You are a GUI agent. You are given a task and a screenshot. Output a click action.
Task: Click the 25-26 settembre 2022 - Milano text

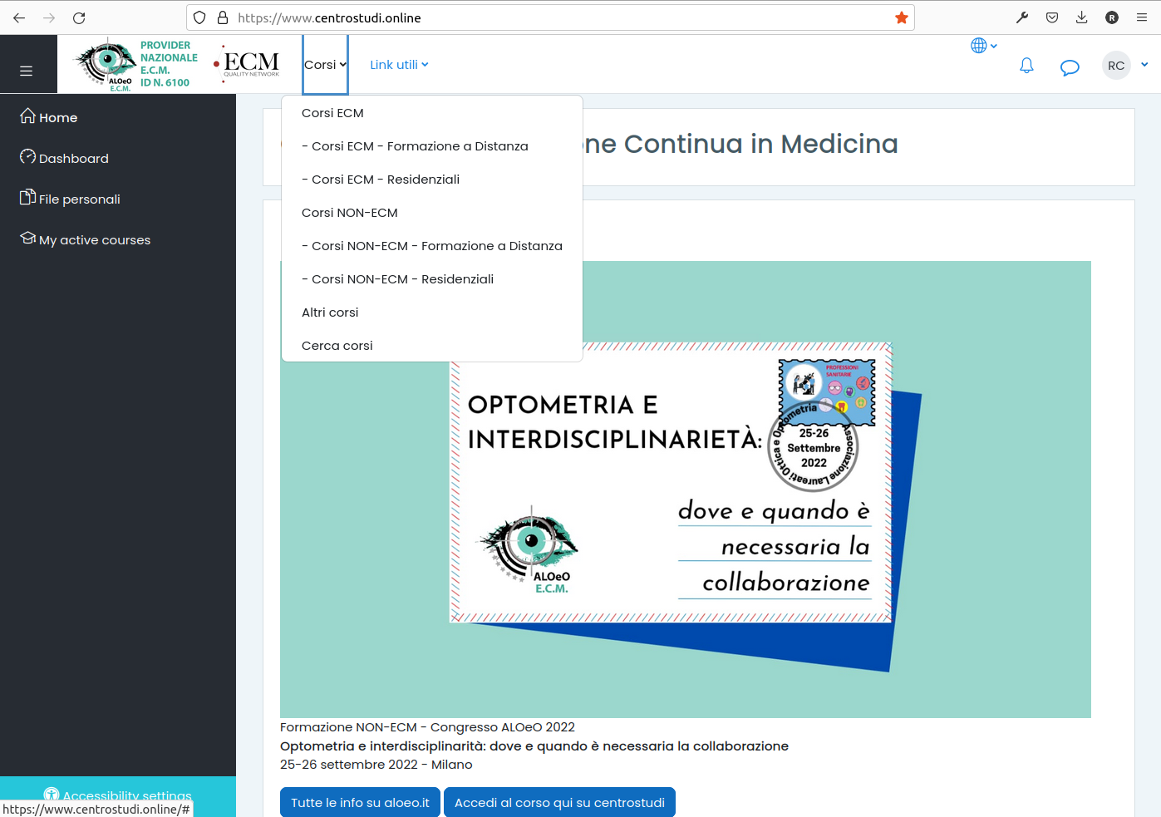[x=376, y=765]
